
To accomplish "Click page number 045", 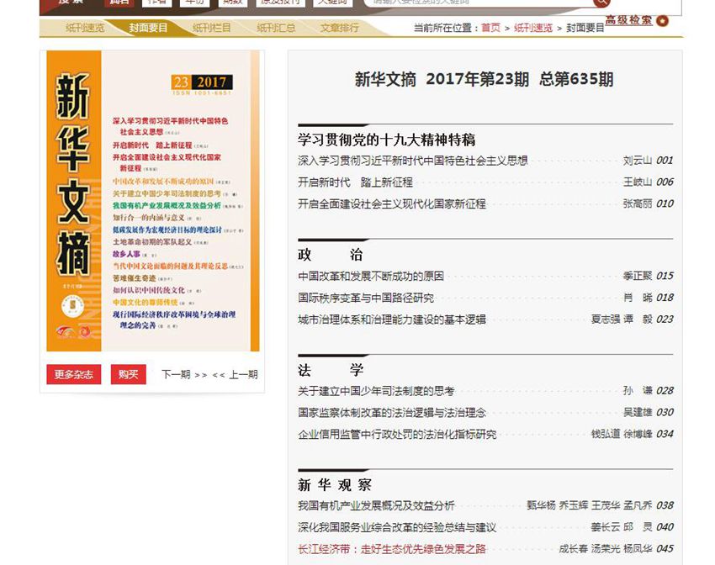I will click(665, 549).
